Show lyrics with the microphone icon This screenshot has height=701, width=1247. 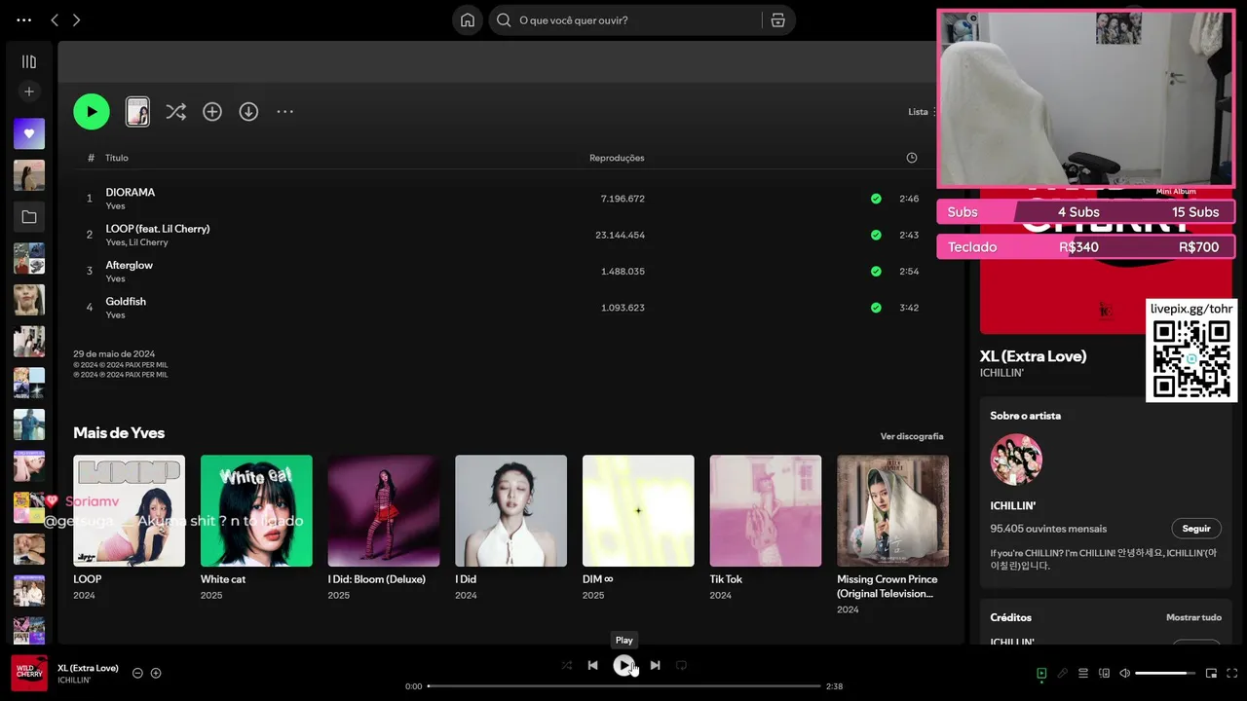point(1062,673)
